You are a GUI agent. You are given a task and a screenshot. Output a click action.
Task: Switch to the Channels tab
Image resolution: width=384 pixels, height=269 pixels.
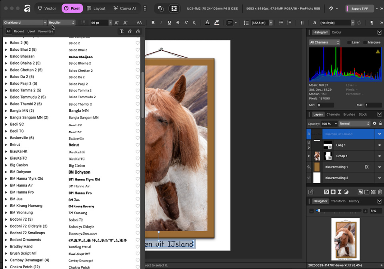(333, 114)
